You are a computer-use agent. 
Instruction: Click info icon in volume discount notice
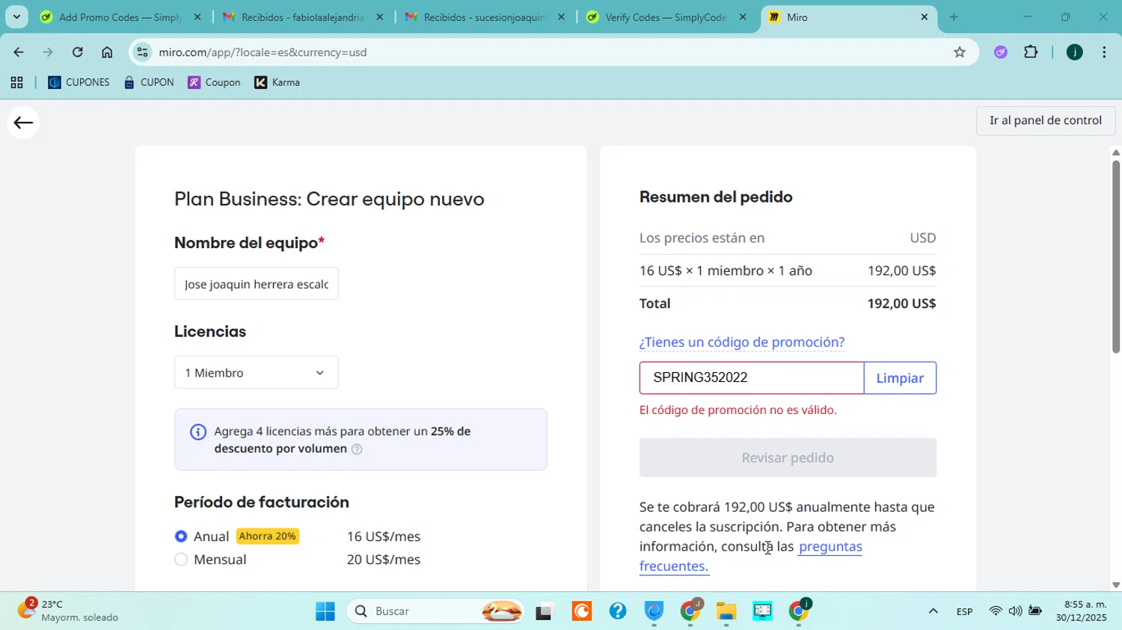[x=197, y=432]
